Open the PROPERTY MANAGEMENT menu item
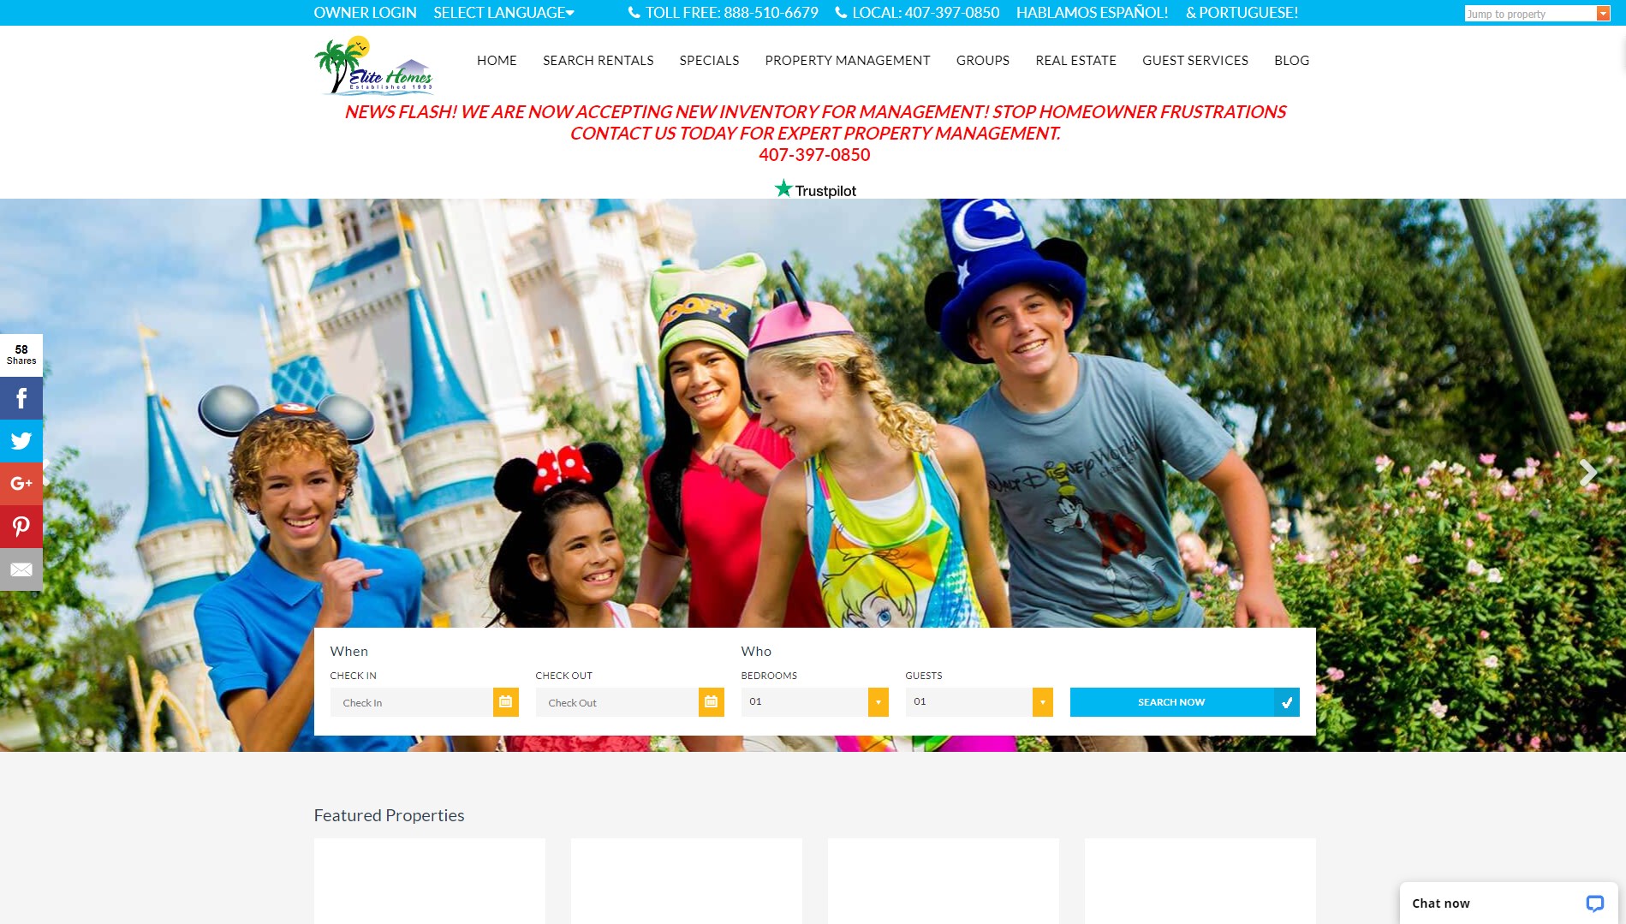1626x924 pixels. [x=847, y=60]
